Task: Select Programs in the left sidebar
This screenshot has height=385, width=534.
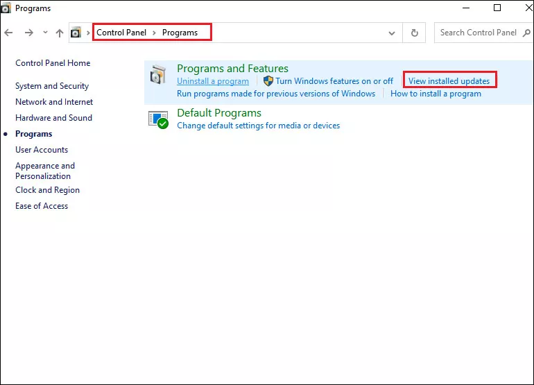Action: point(34,134)
